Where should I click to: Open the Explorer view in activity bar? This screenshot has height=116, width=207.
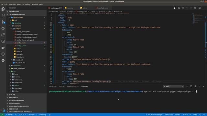(x=3, y=9)
